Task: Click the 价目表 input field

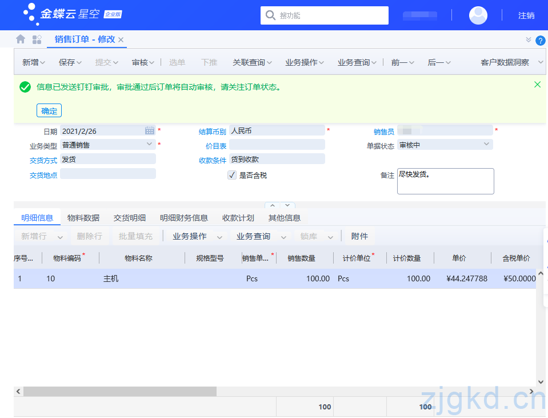Action: coord(277,145)
